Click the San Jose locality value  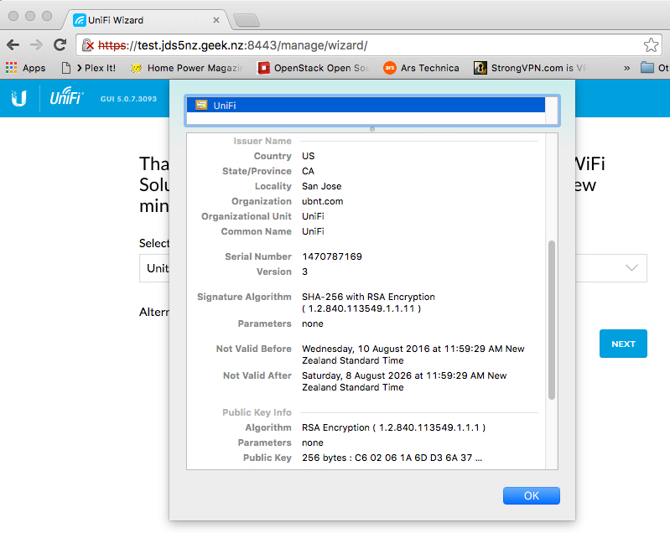(322, 186)
